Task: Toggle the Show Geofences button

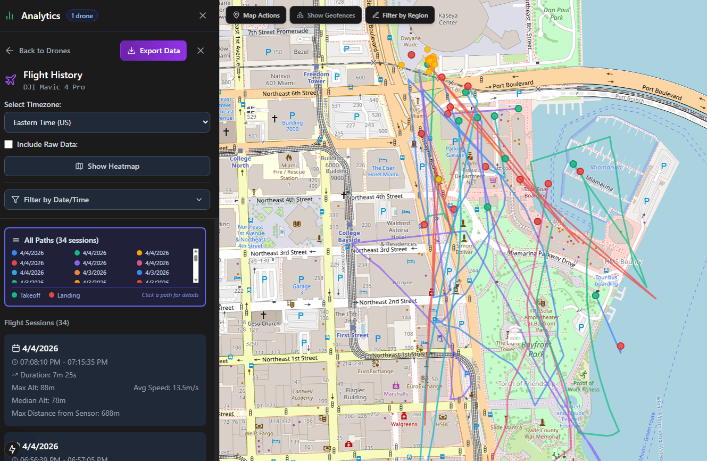Action: (326, 15)
